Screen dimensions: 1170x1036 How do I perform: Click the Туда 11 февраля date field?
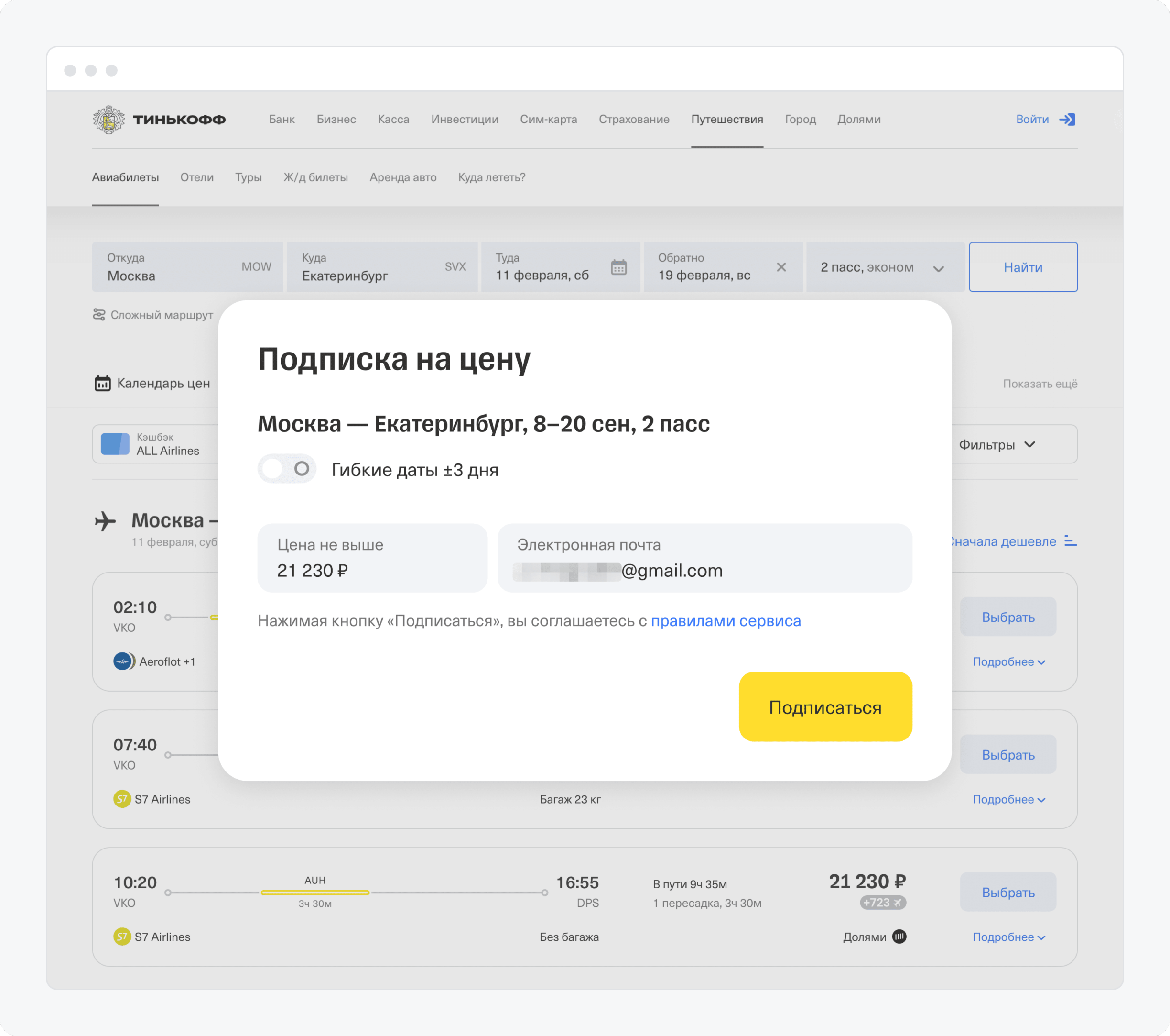(561, 267)
